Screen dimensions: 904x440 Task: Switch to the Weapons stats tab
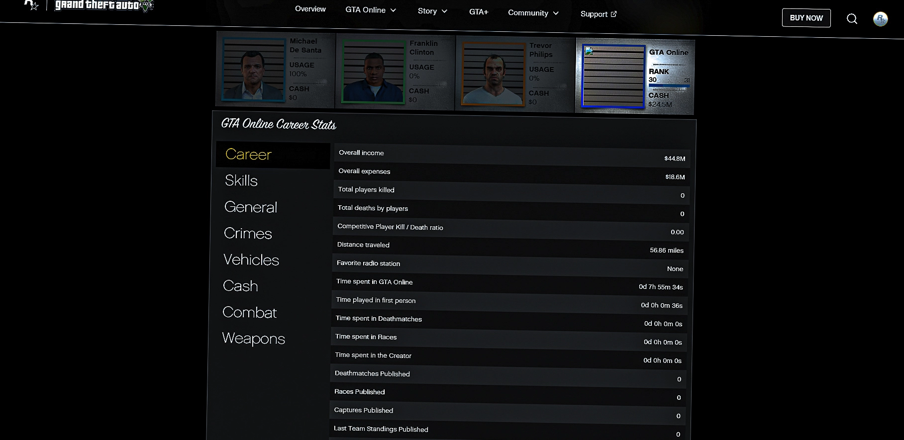point(253,339)
